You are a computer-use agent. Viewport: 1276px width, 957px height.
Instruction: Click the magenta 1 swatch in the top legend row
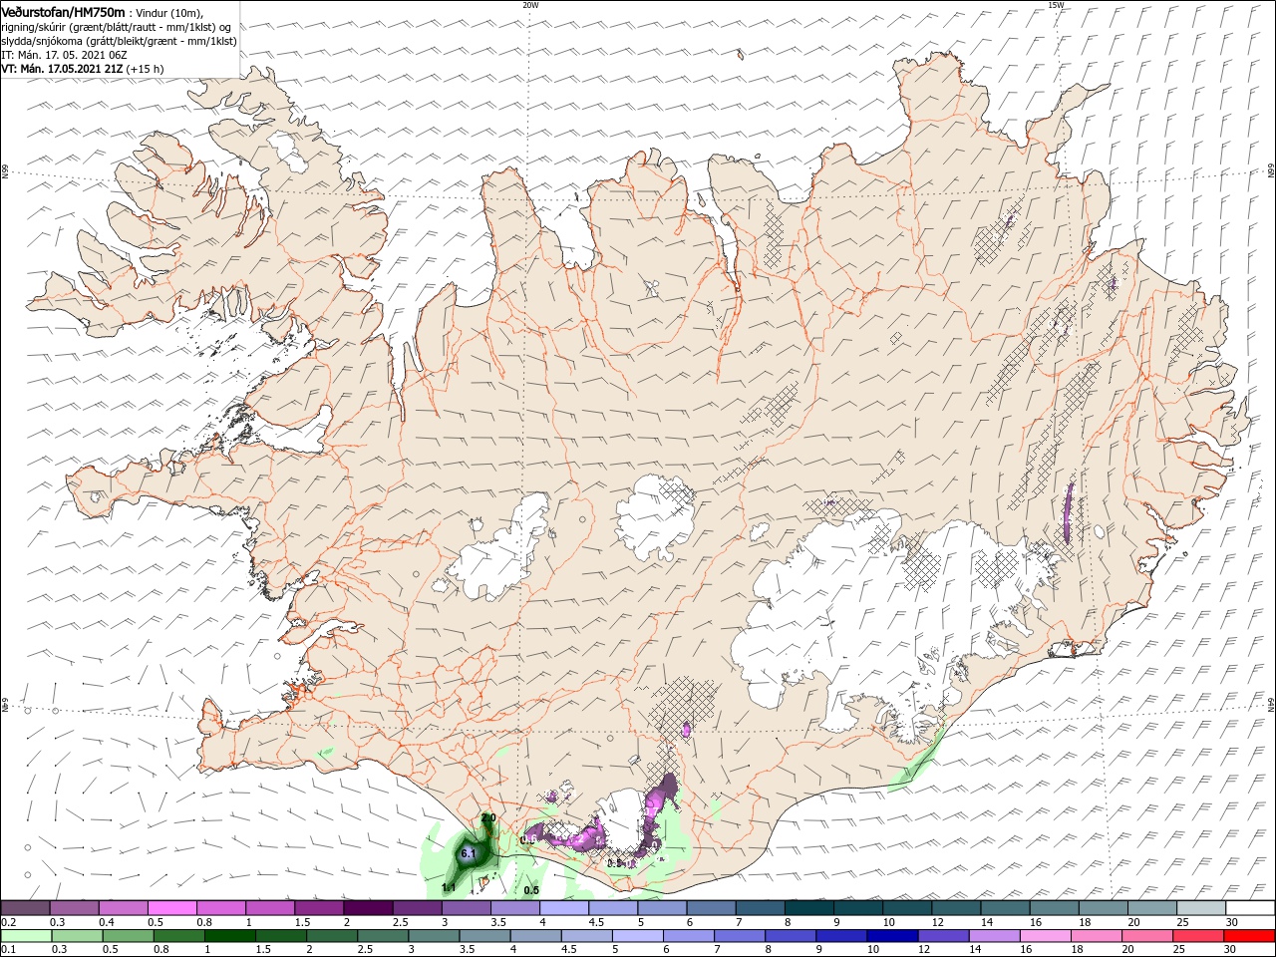[270, 908]
